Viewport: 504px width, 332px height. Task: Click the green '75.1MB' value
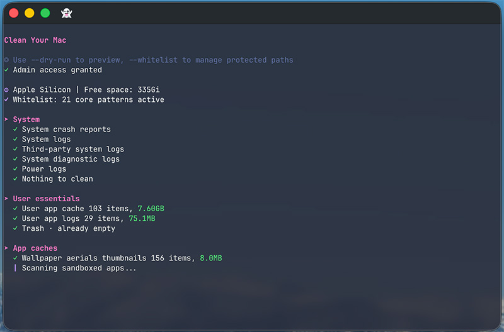point(142,218)
